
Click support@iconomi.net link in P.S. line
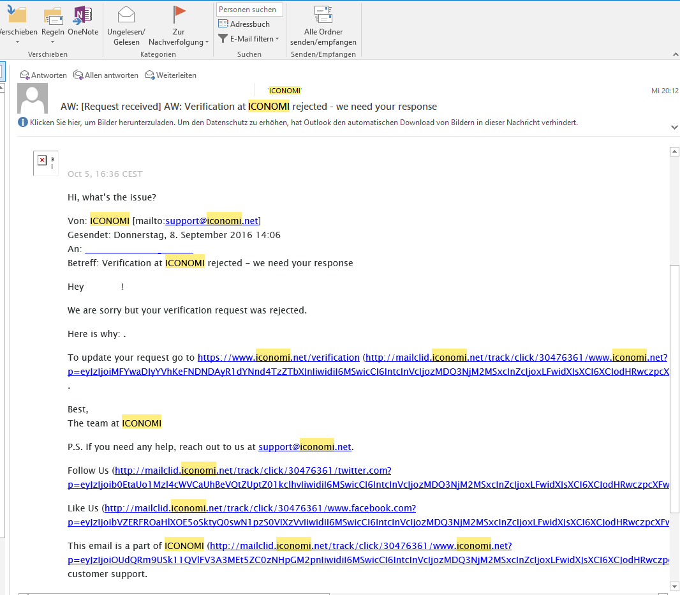(x=304, y=447)
